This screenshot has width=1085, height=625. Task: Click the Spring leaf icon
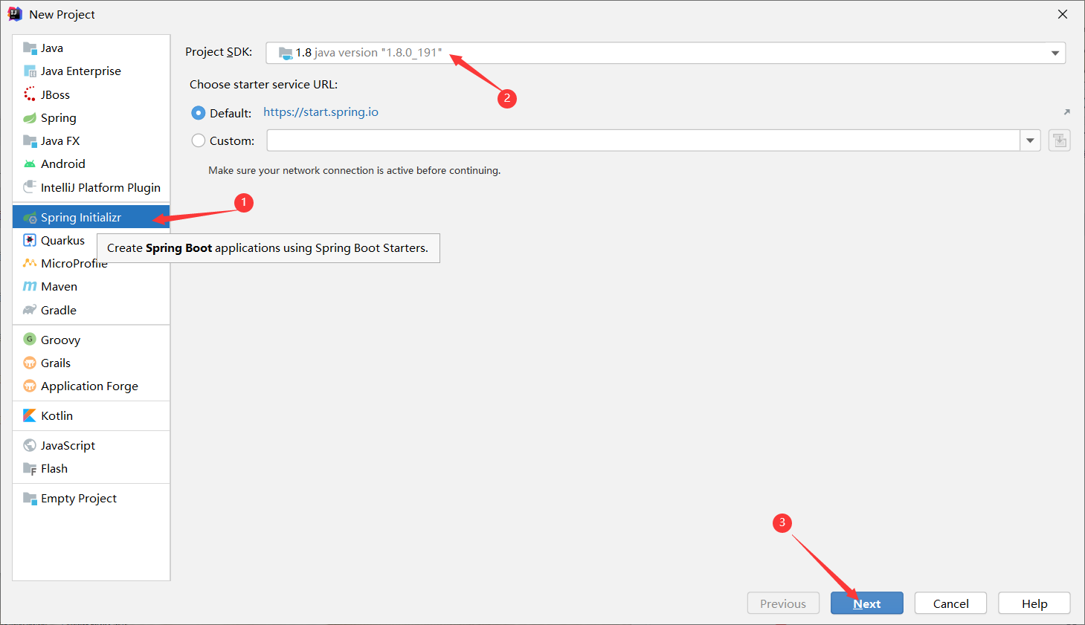tap(30, 118)
